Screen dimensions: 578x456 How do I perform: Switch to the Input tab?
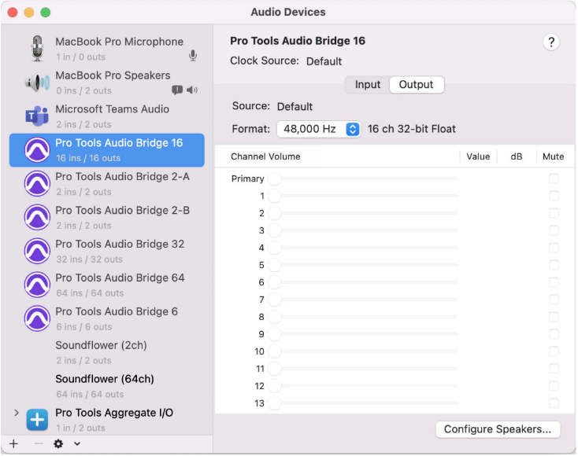click(368, 85)
